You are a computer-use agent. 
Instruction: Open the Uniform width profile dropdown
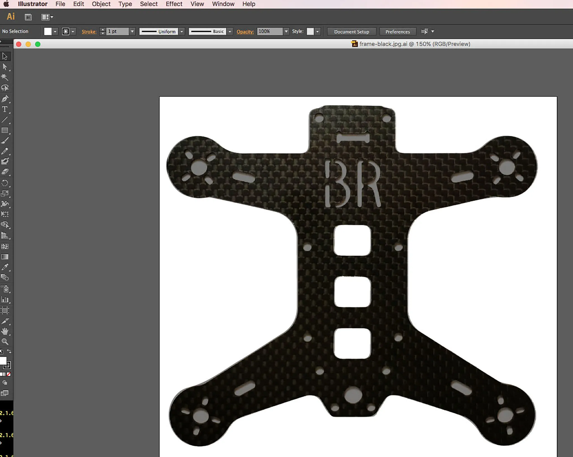182,31
